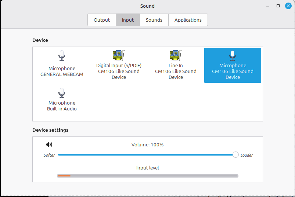Click the highlighted CM106 microphone icon
The width and height of the screenshot is (295, 197).
pos(233,56)
